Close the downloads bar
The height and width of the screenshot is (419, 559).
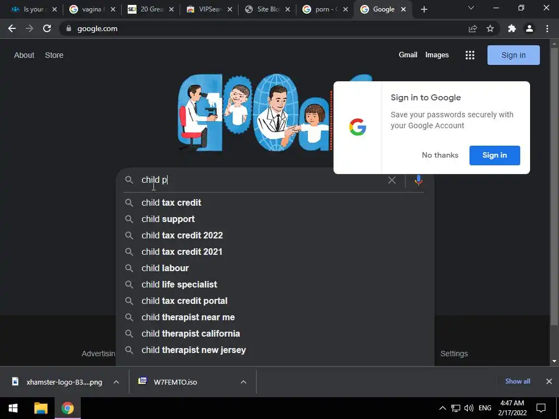[549, 381]
